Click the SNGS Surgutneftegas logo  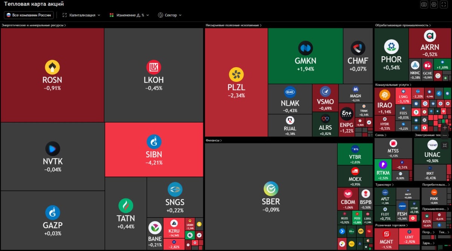click(x=175, y=189)
